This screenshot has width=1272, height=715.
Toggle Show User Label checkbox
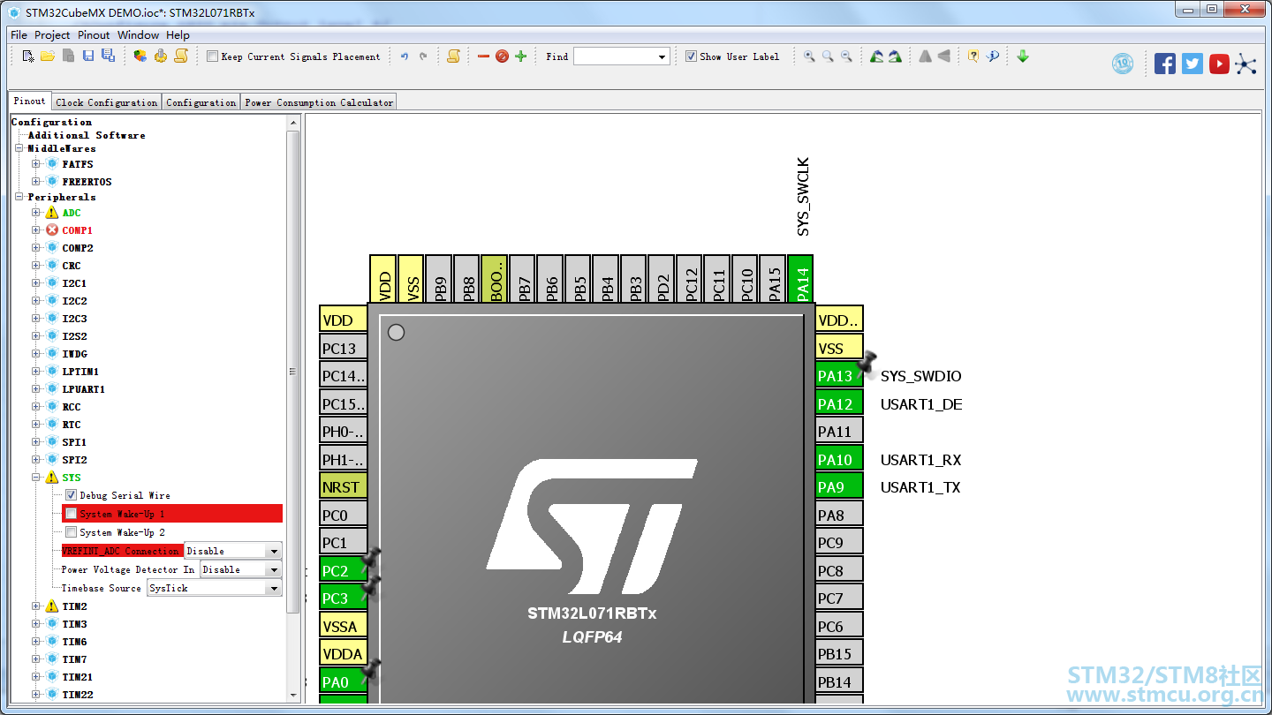(691, 56)
